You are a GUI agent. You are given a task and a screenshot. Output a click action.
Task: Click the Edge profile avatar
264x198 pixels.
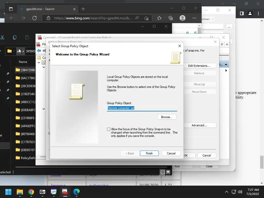pyautogui.click(x=183, y=18)
